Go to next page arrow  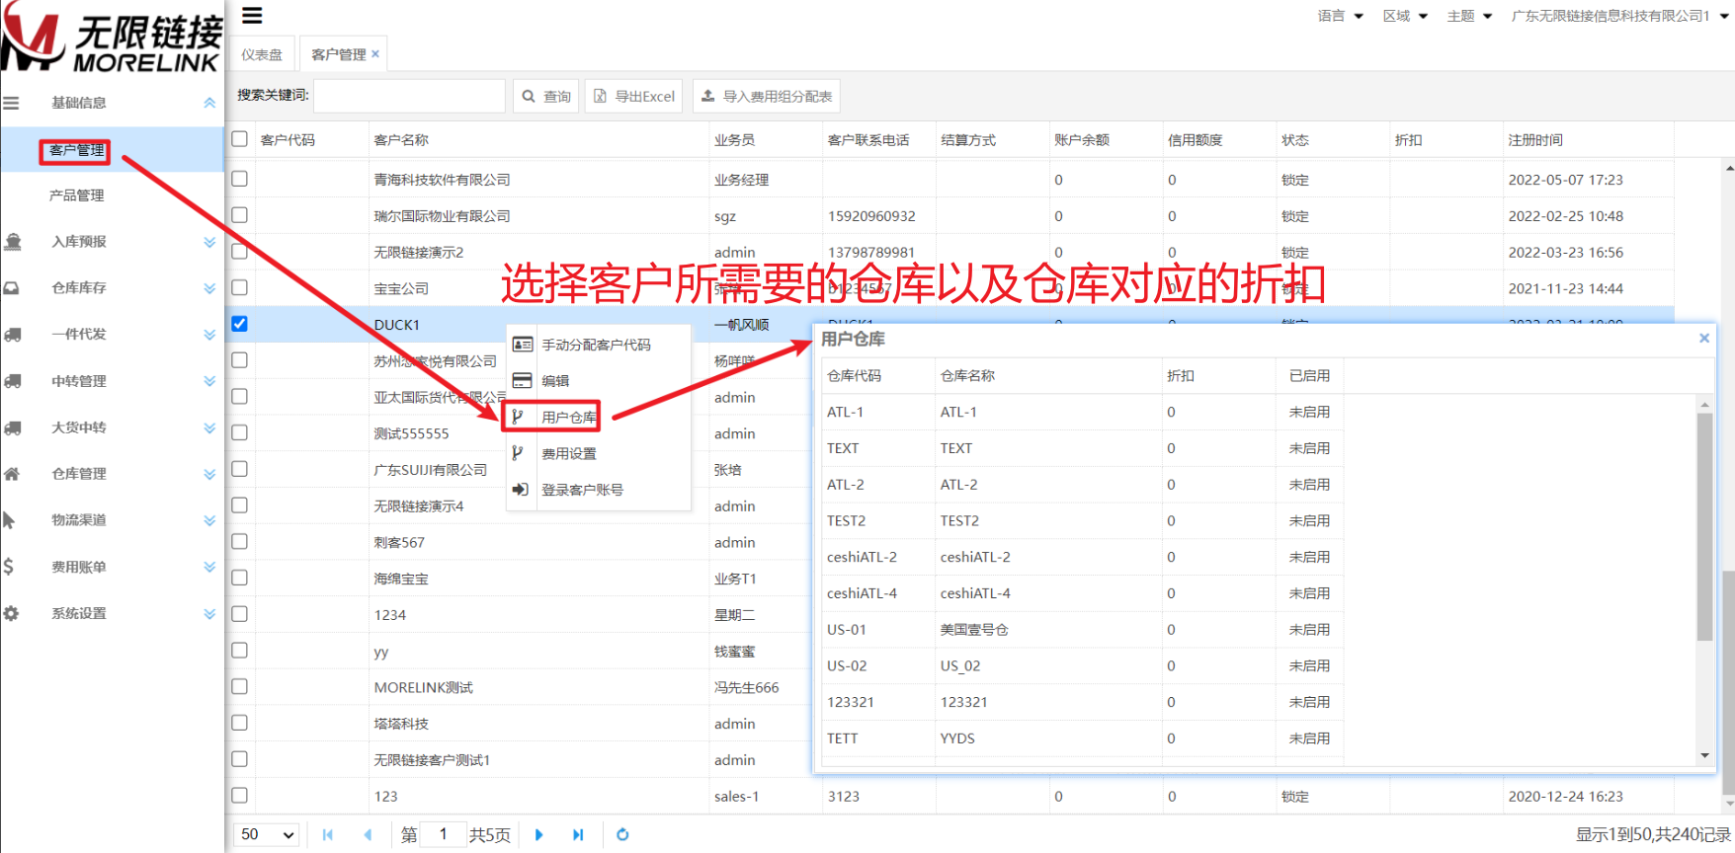pyautogui.click(x=538, y=834)
